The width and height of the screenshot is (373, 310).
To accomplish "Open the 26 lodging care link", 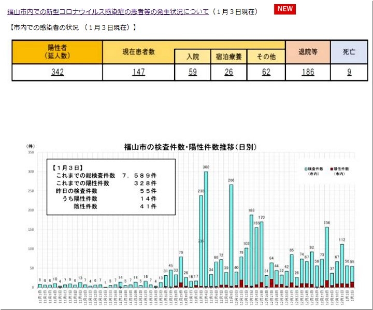I will point(229,73).
